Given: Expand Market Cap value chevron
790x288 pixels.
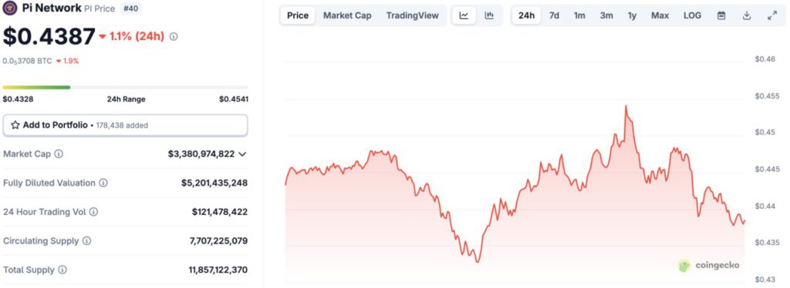Looking at the screenshot, I should pyautogui.click(x=242, y=154).
